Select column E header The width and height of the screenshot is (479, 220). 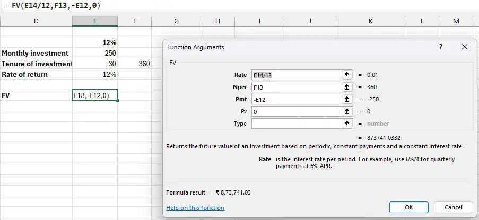click(95, 21)
